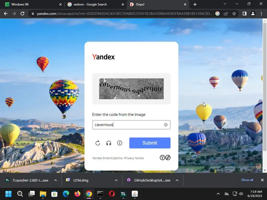The image size is (267, 200).
Task: Open volume control in tray
Action: click(x=241, y=194)
